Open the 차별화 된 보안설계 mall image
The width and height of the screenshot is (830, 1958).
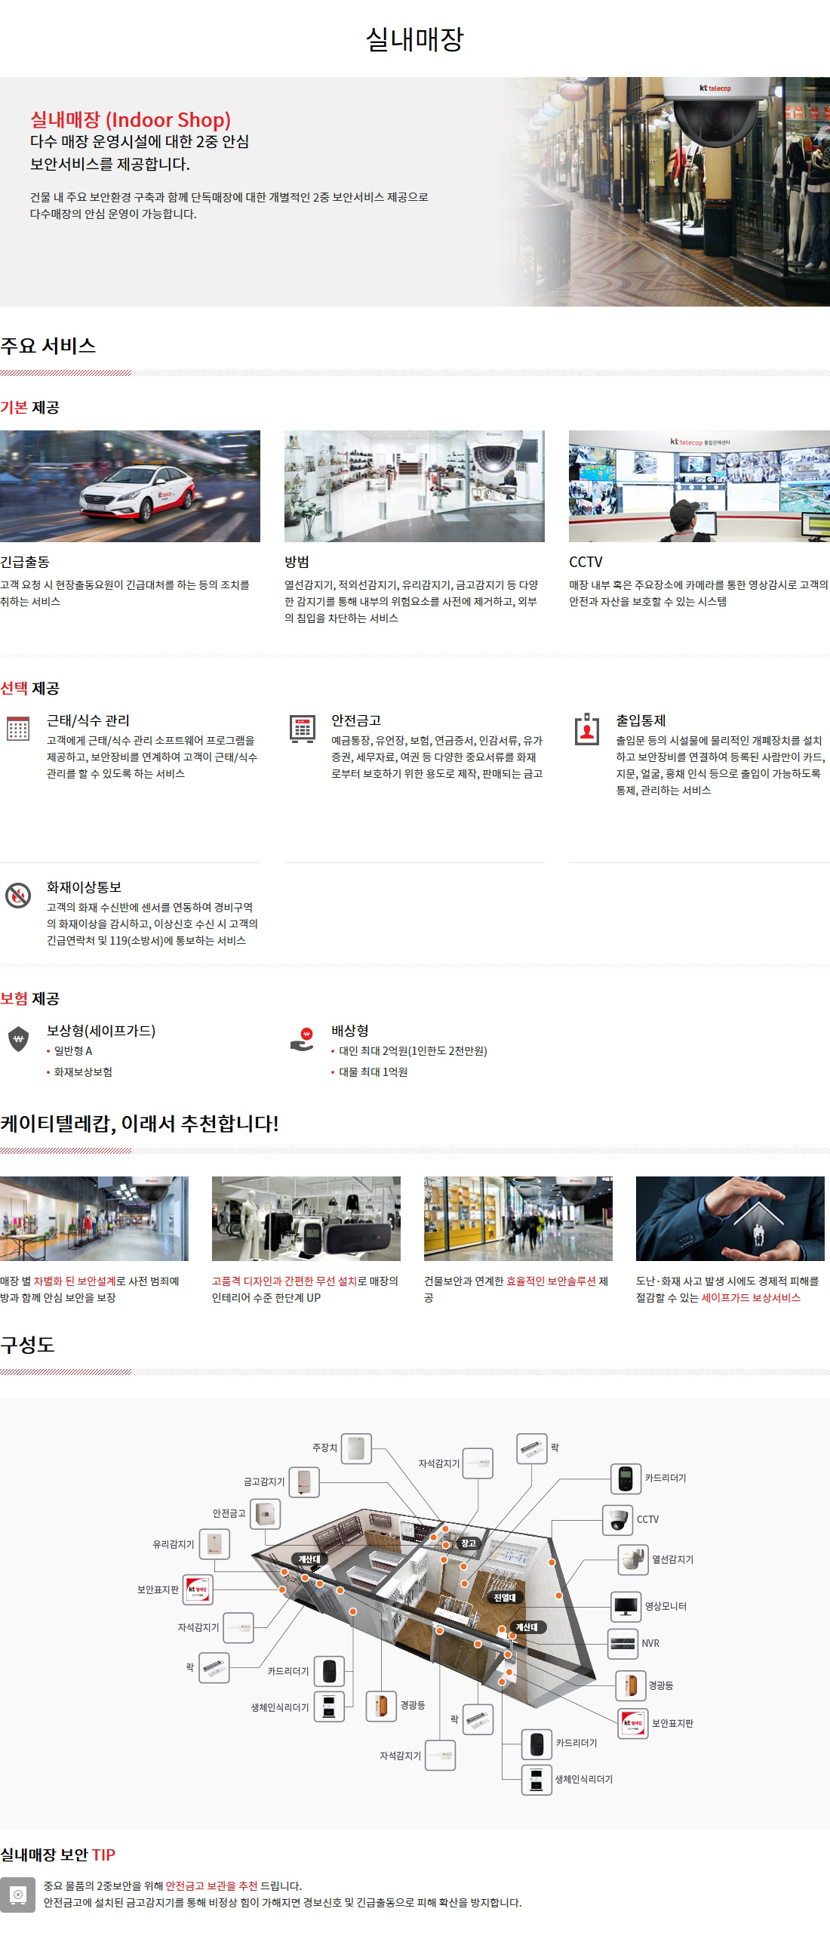[94, 1220]
